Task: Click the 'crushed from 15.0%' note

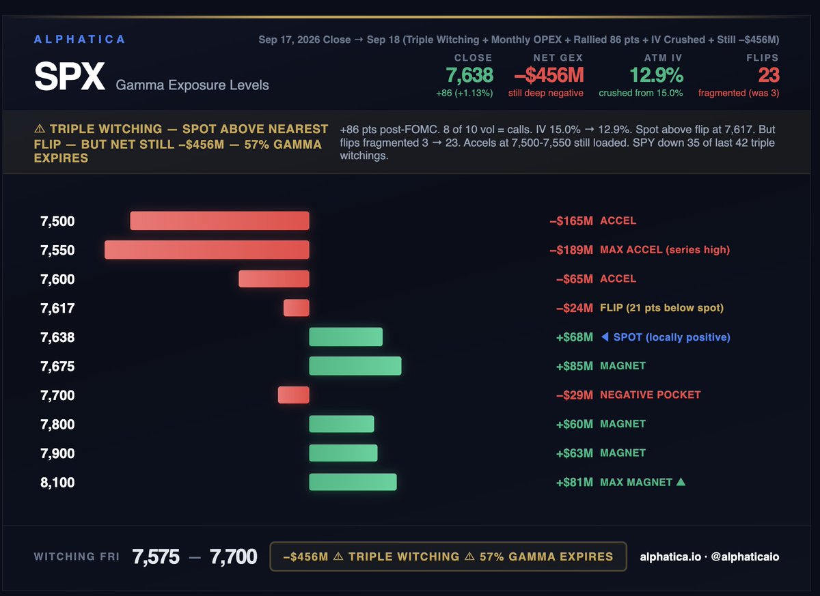Action: [641, 93]
